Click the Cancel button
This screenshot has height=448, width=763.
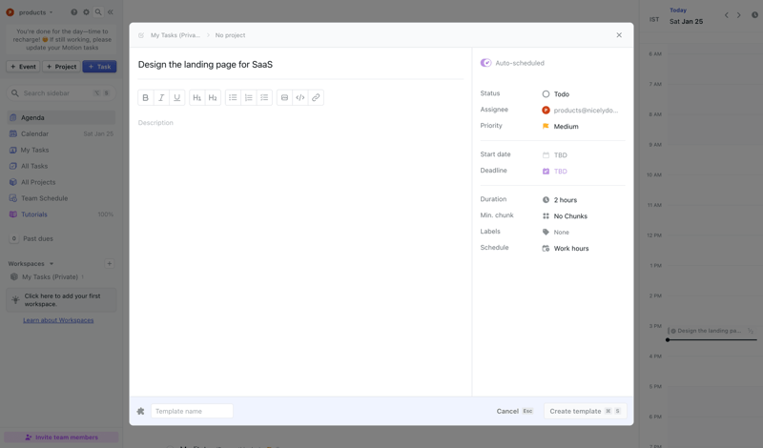pyautogui.click(x=514, y=411)
